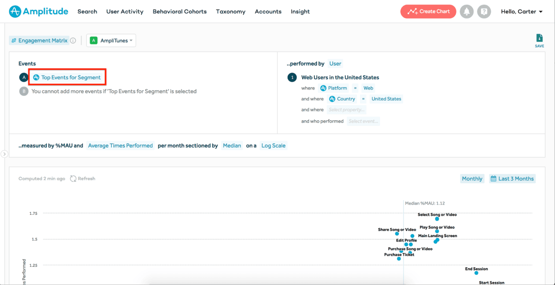Click info icon beside Engagement Matrix
Image resolution: width=555 pixels, height=285 pixels.
point(73,41)
